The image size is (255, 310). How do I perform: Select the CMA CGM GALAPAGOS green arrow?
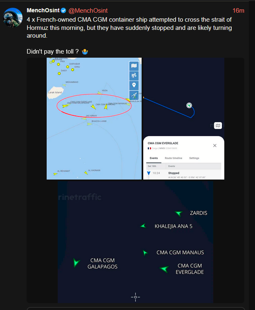pyautogui.click(x=76, y=263)
